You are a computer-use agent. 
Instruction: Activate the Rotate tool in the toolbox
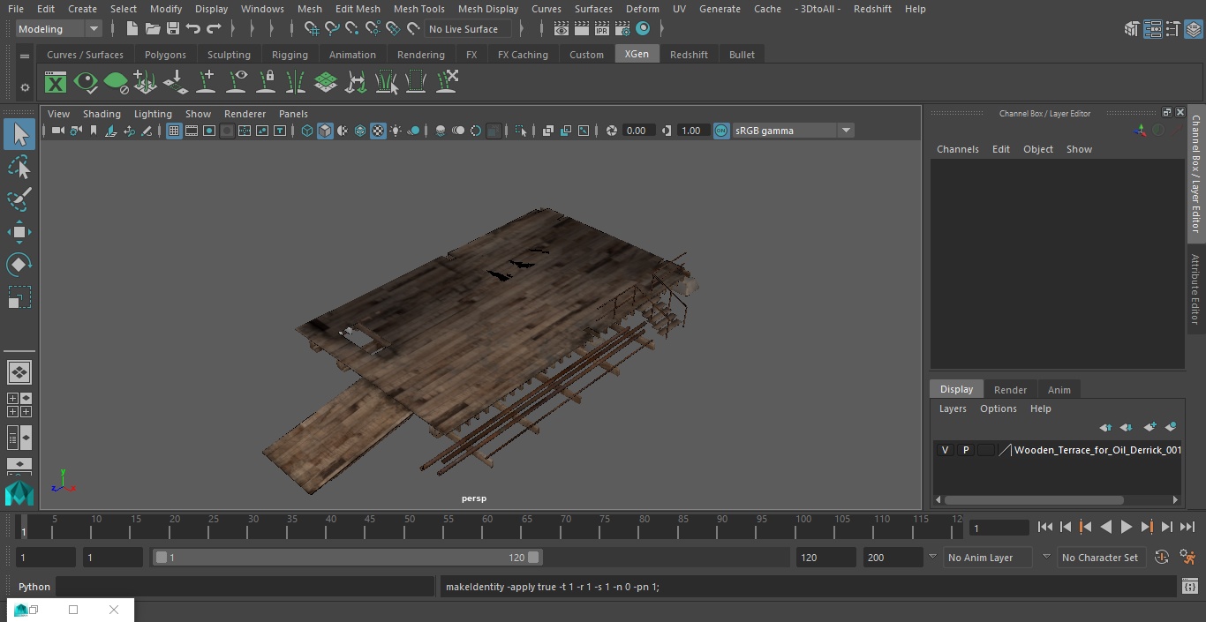(x=19, y=265)
